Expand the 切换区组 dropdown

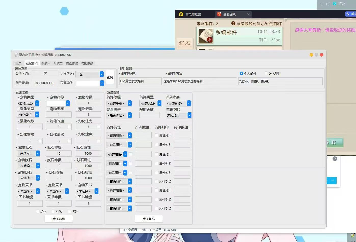102,74
